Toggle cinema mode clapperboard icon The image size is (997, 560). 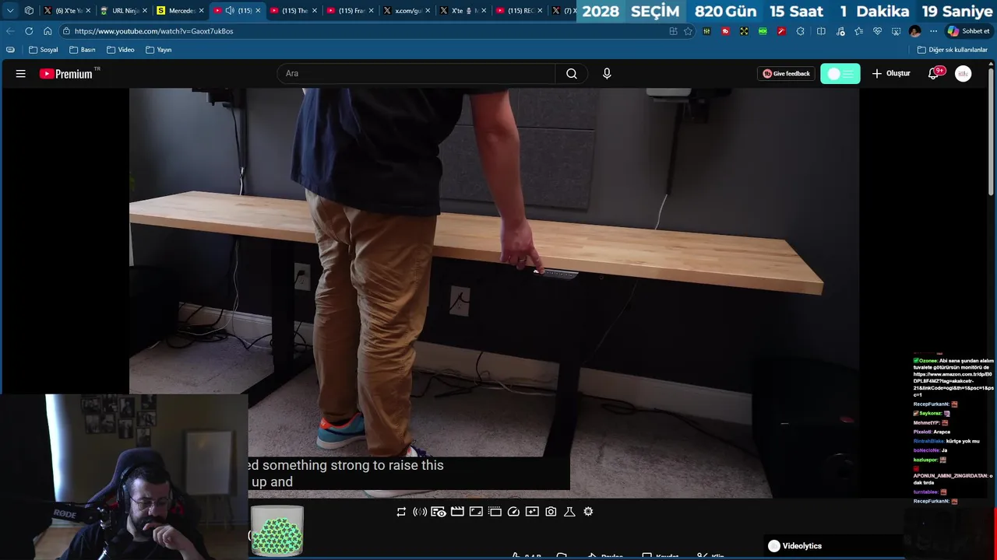click(457, 512)
